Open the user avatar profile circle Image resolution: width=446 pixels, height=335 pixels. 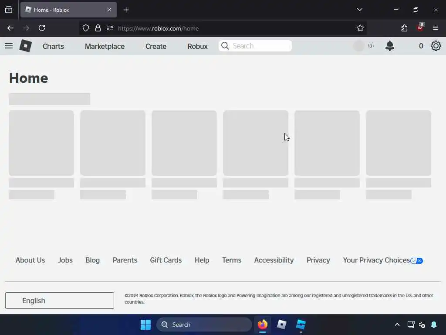[x=359, y=46]
